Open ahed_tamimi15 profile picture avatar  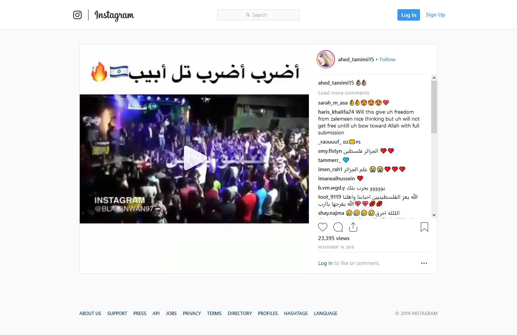coord(326,59)
